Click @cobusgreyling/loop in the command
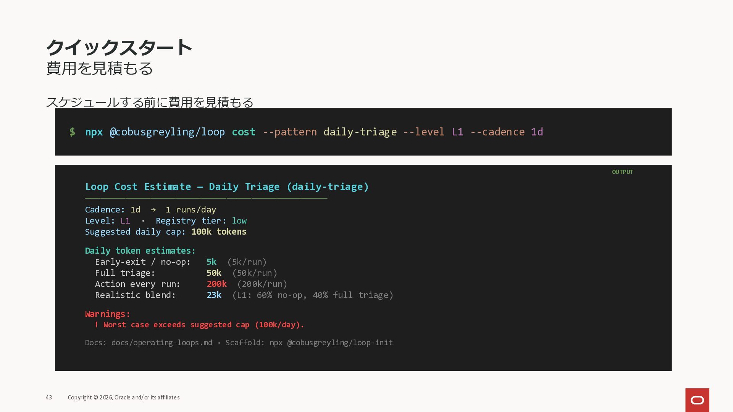The image size is (733, 412). 167,132
